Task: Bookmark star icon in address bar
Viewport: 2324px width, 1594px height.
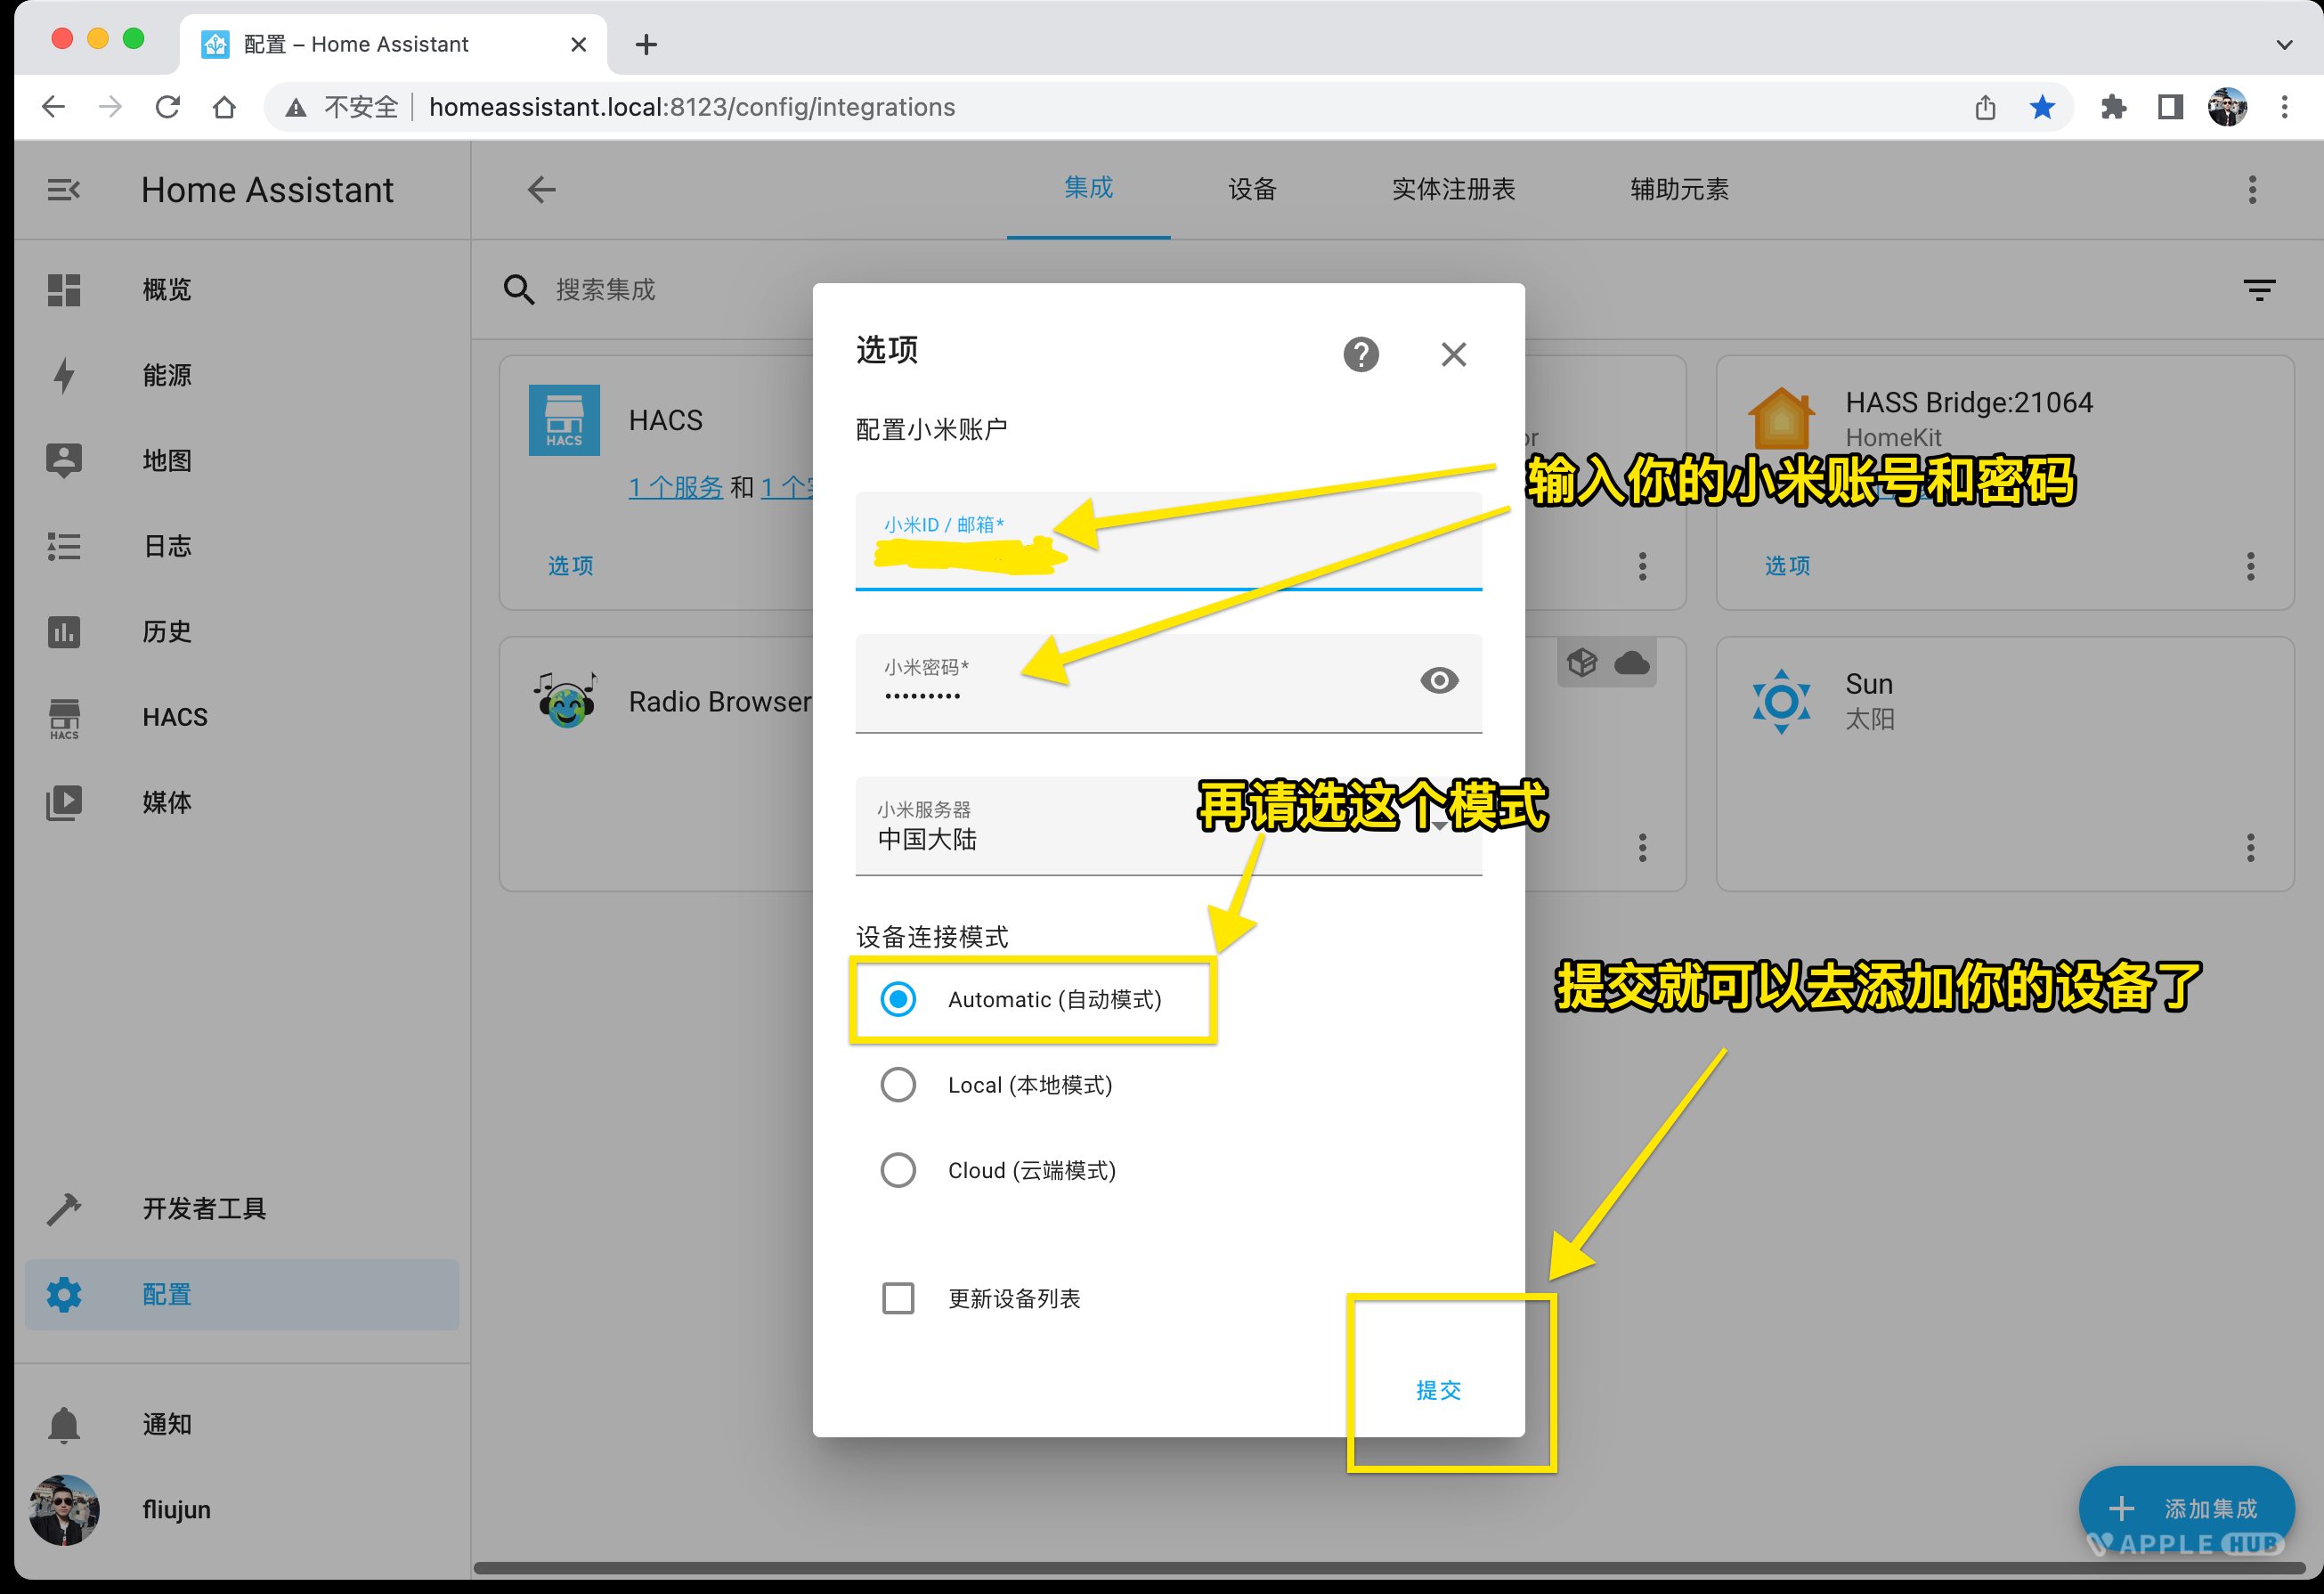Action: click(x=2041, y=107)
